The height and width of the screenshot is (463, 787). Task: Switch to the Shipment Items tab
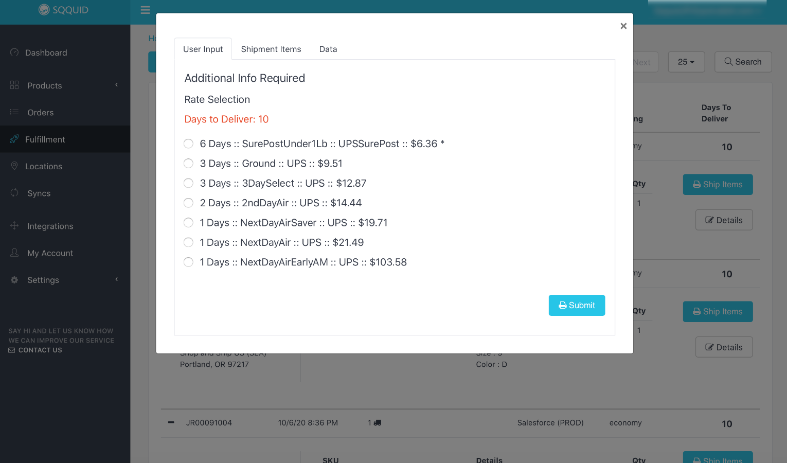point(271,49)
